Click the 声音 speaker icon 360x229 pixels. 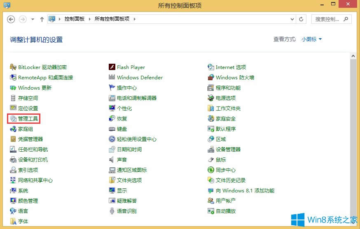pos(112,160)
